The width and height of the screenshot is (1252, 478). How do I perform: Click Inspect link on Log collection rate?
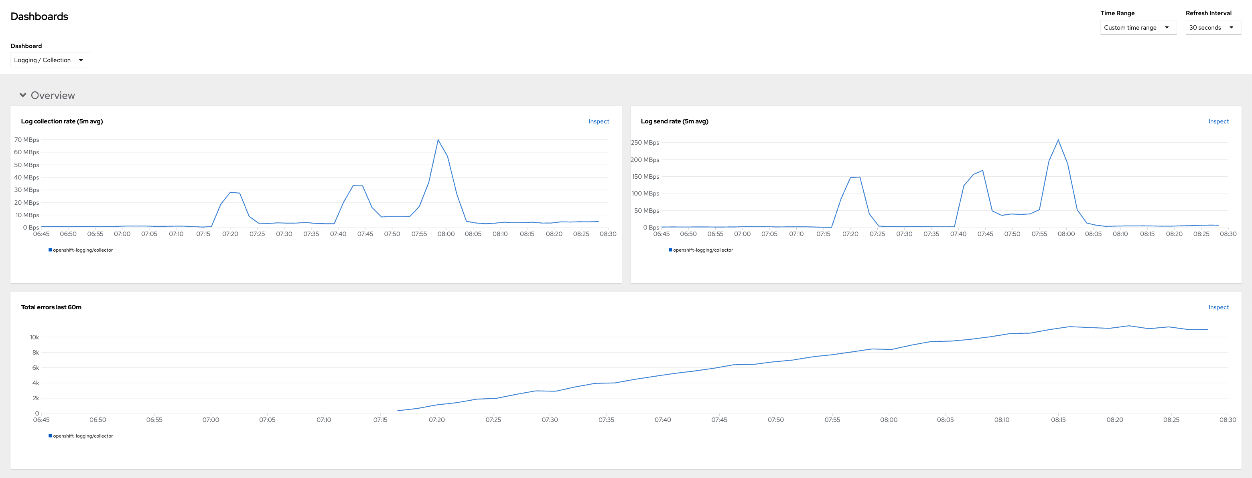(x=598, y=121)
